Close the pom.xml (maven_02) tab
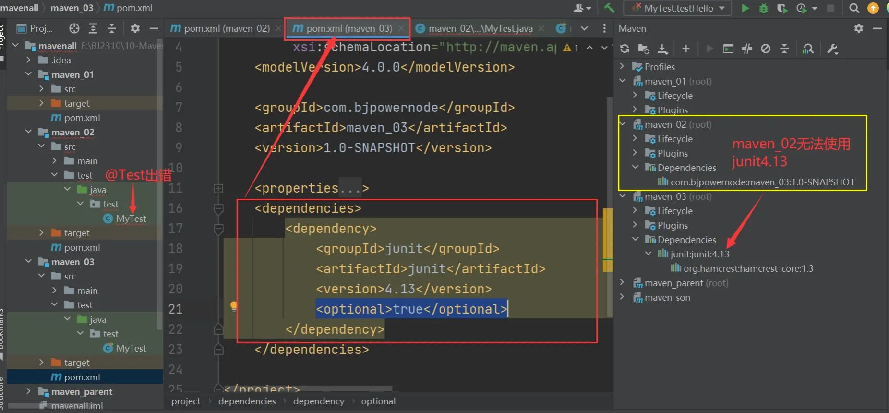Image resolution: width=889 pixels, height=413 pixels. click(278, 28)
